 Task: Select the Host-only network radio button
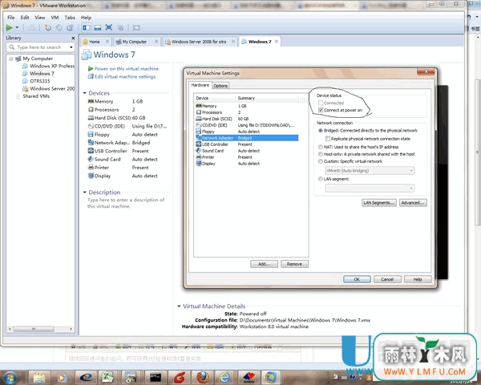click(321, 154)
